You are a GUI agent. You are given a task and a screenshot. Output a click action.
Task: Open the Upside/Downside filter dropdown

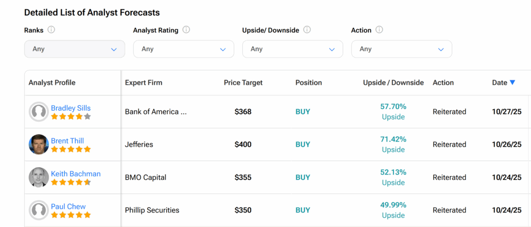tap(292, 49)
